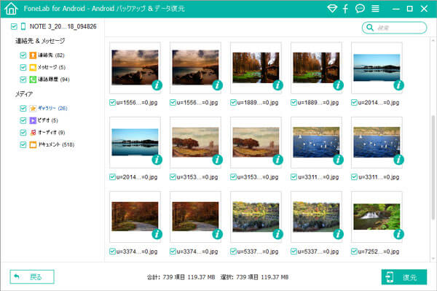This screenshot has height=291, width=437.
Task: Uncheck the オーディオ (9) checkbox
Action: [23, 132]
